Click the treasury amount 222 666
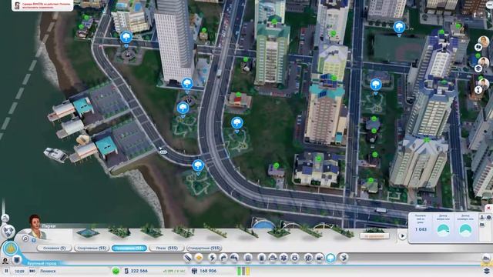Viewport: 493px width, 277px height. click(139, 271)
